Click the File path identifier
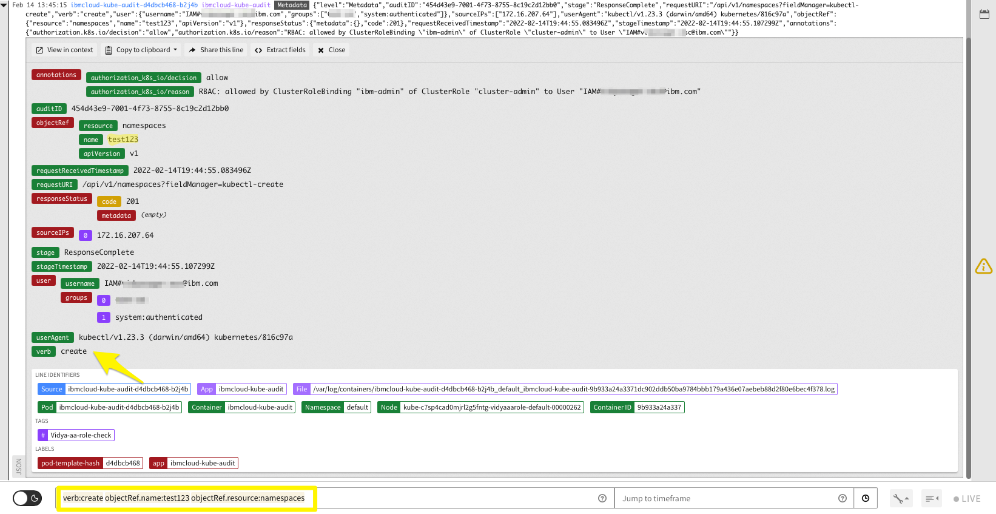Image resolution: width=996 pixels, height=514 pixels. click(x=565, y=389)
